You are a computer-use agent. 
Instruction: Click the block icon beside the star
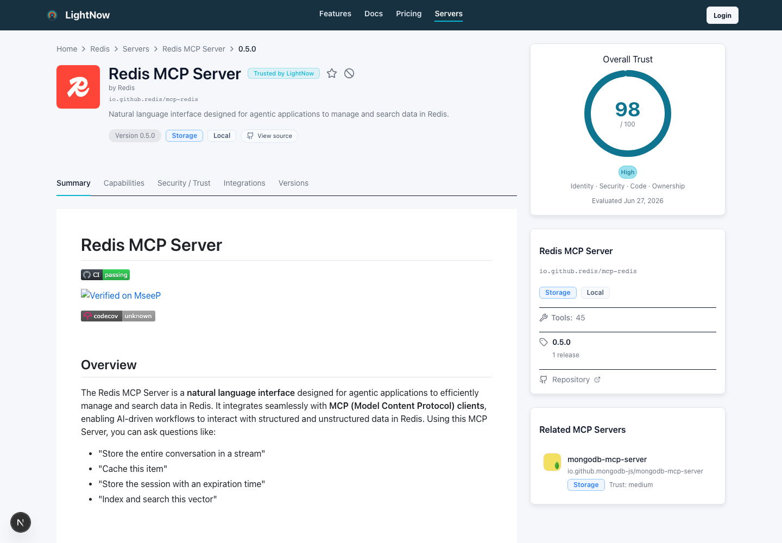pyautogui.click(x=349, y=73)
